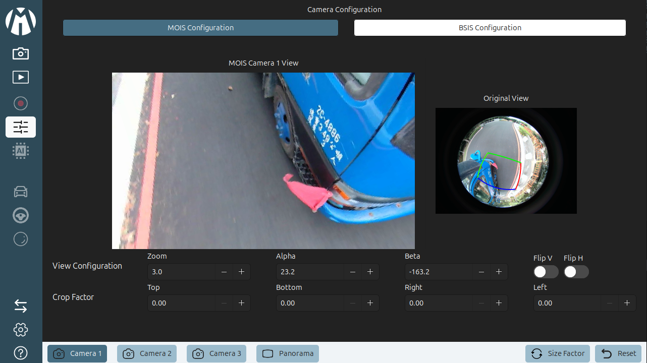Click the swap arrows icon in sidebar

(x=21, y=306)
